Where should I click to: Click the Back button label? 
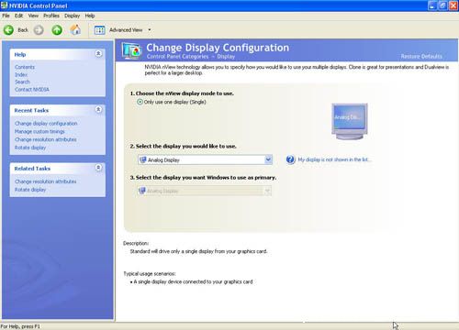(23, 30)
